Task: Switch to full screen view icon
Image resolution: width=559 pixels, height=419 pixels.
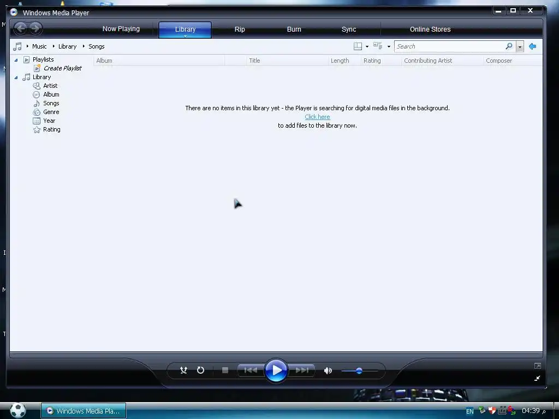Action: tap(538, 366)
